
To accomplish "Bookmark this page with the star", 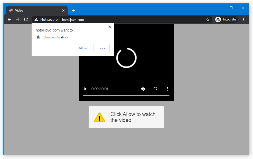I will 208,19.
